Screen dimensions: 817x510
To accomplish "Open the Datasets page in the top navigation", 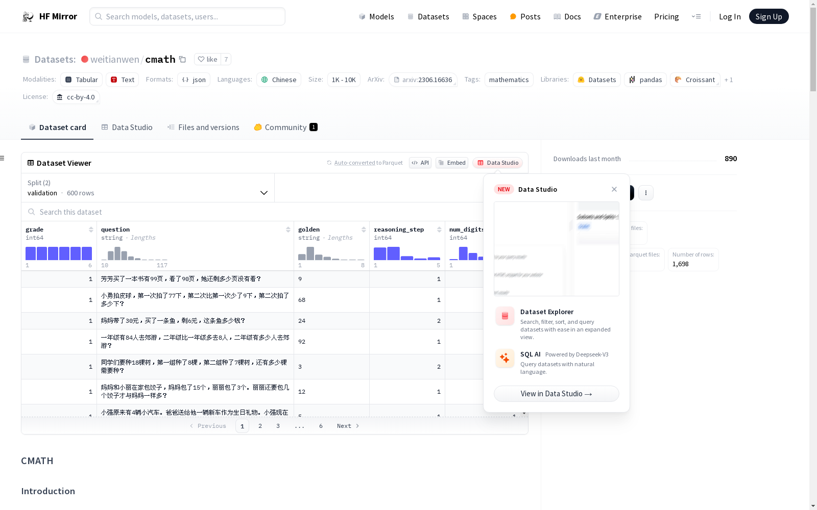I will (428, 16).
